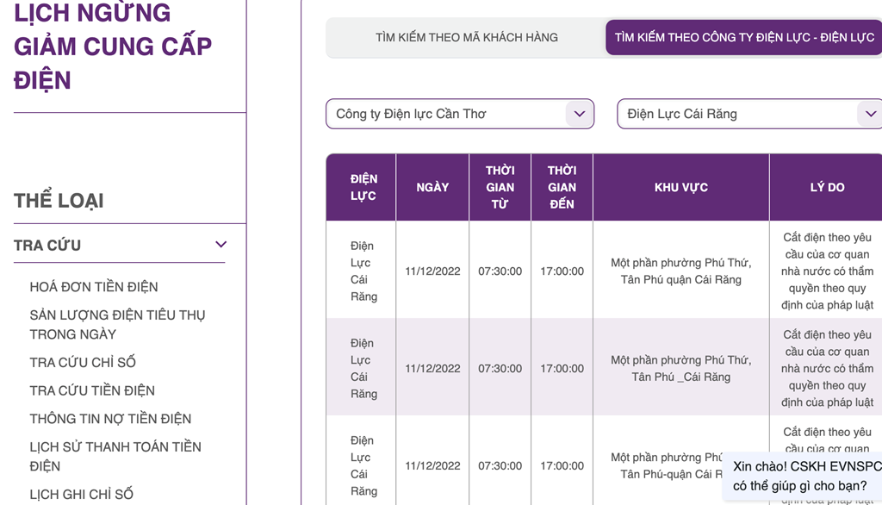This screenshot has width=882, height=505.
Task: Click TRA CỨU TIỀN ĐIỆN link
Action: coord(92,390)
